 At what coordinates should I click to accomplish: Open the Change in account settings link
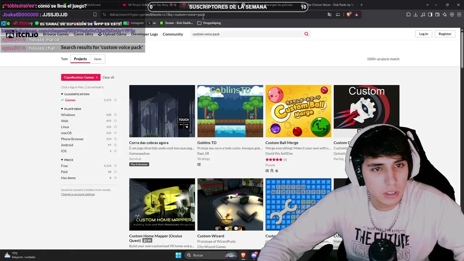click(78, 194)
